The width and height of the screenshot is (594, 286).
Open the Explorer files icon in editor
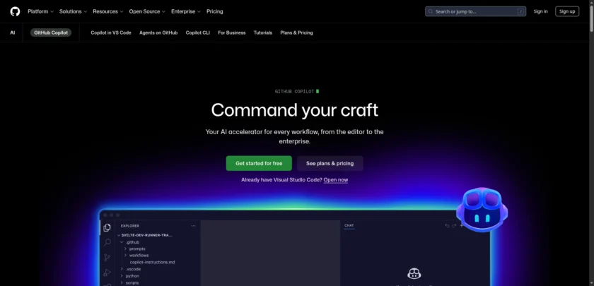107,227
